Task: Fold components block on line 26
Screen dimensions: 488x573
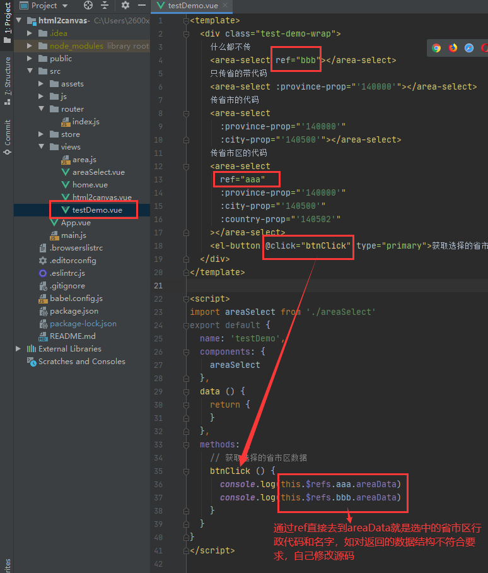Action: tap(186, 352)
